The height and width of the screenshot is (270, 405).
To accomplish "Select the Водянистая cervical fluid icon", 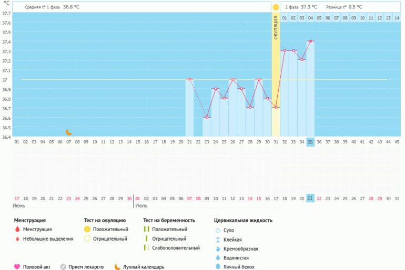I will tap(218, 258).
